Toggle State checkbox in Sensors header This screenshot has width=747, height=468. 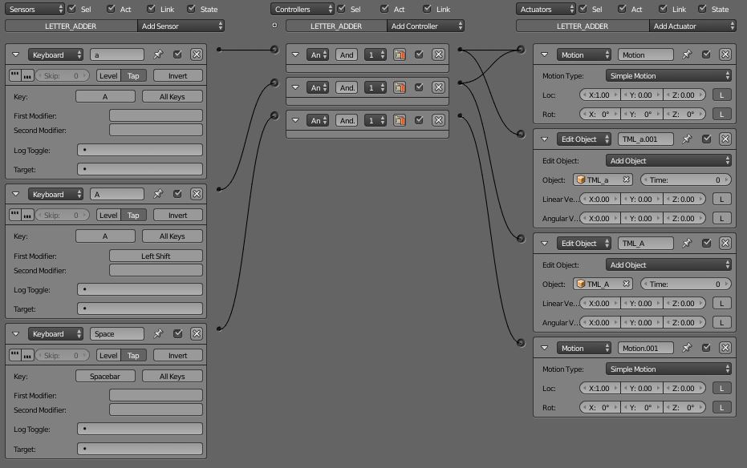(191, 9)
